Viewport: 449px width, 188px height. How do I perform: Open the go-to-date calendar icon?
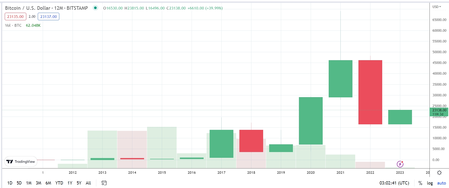pos(104,183)
